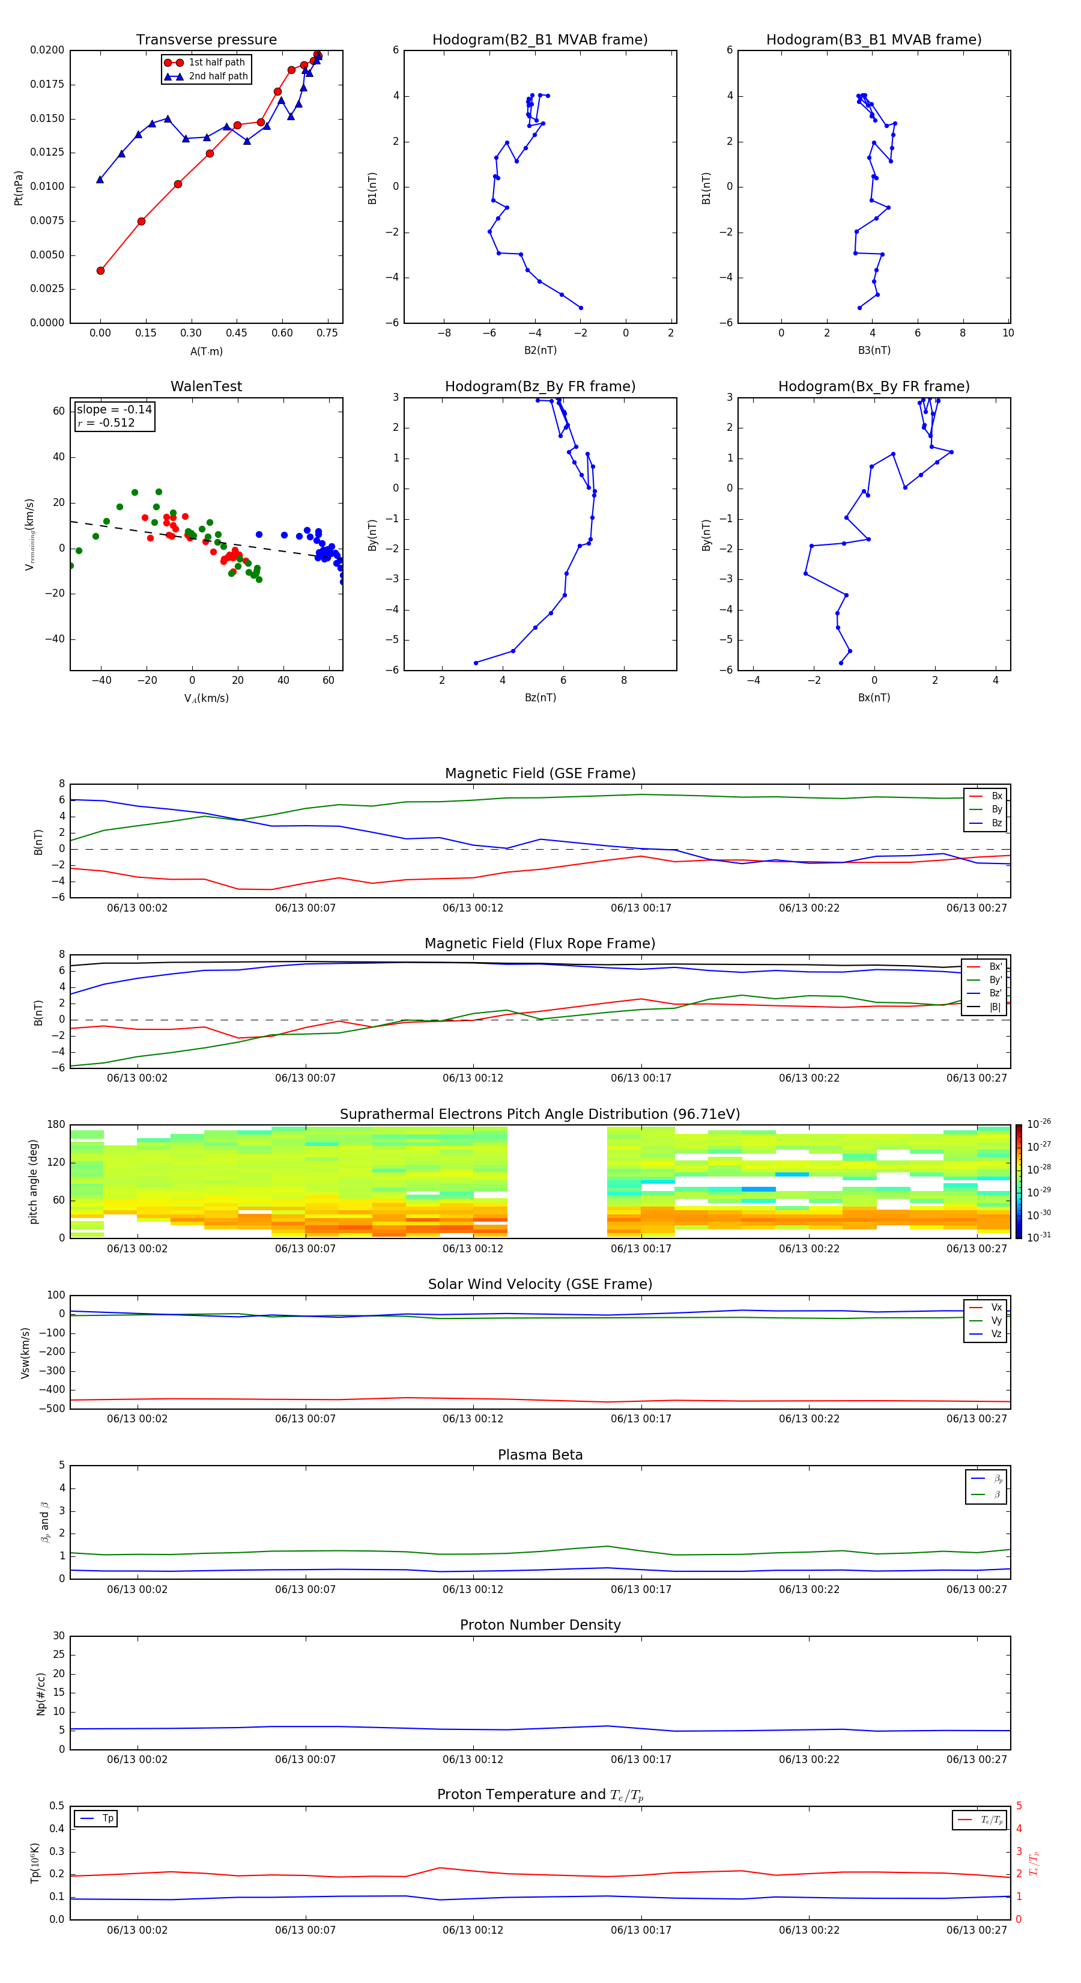The height and width of the screenshot is (1983, 1081).
Task: Click the 'V_remaining(km/s)' y-axis label
Action: click(30, 534)
